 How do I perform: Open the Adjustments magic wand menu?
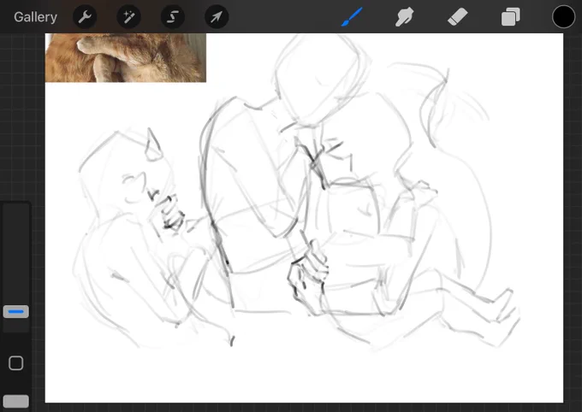[x=128, y=17]
